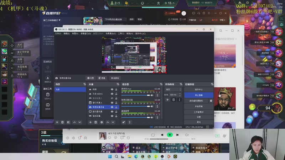The width and height of the screenshot is (285, 160).
Task: Open virtual camera settings gear icon
Action: (211, 101)
